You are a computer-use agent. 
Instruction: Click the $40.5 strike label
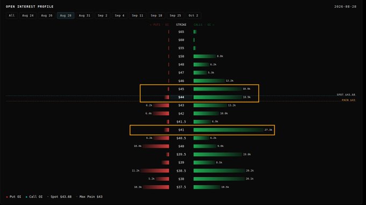[x=181, y=138]
